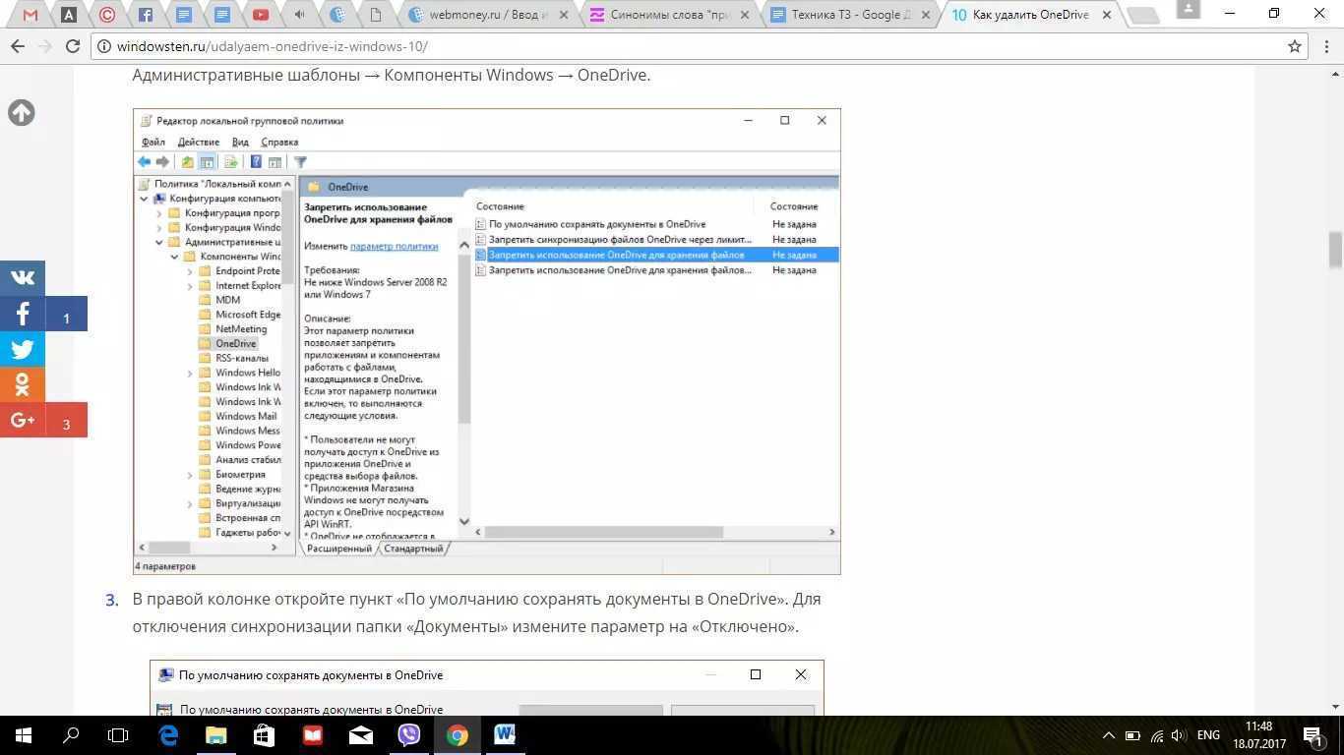Image resolution: width=1344 pixels, height=755 pixels.
Task: Click the scroll-to-top arrow icon
Action: [22, 113]
